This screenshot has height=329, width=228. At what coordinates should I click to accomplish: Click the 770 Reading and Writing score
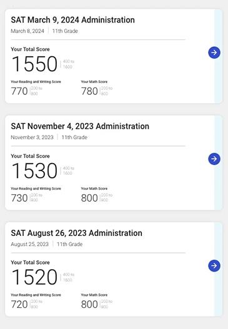[19, 91]
